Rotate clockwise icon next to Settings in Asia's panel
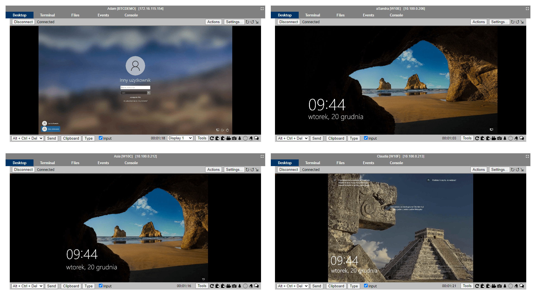 247,169
